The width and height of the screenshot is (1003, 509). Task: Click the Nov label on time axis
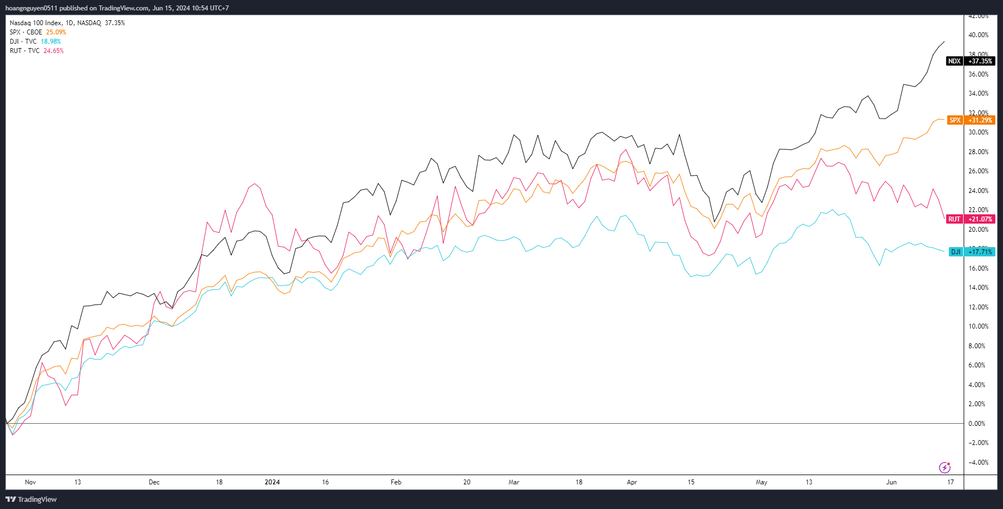click(x=31, y=482)
